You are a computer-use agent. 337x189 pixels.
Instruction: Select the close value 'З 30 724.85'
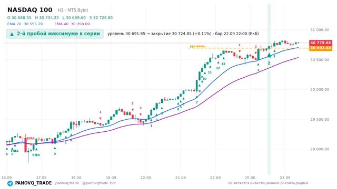[x=101, y=17]
